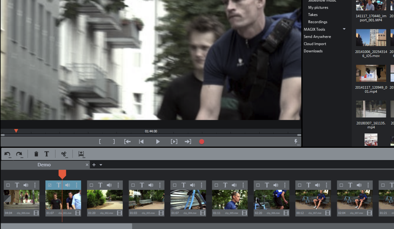Expand the MAGIX Tools dropdown arrow
This screenshot has height=229, width=394.
pos(344,29)
